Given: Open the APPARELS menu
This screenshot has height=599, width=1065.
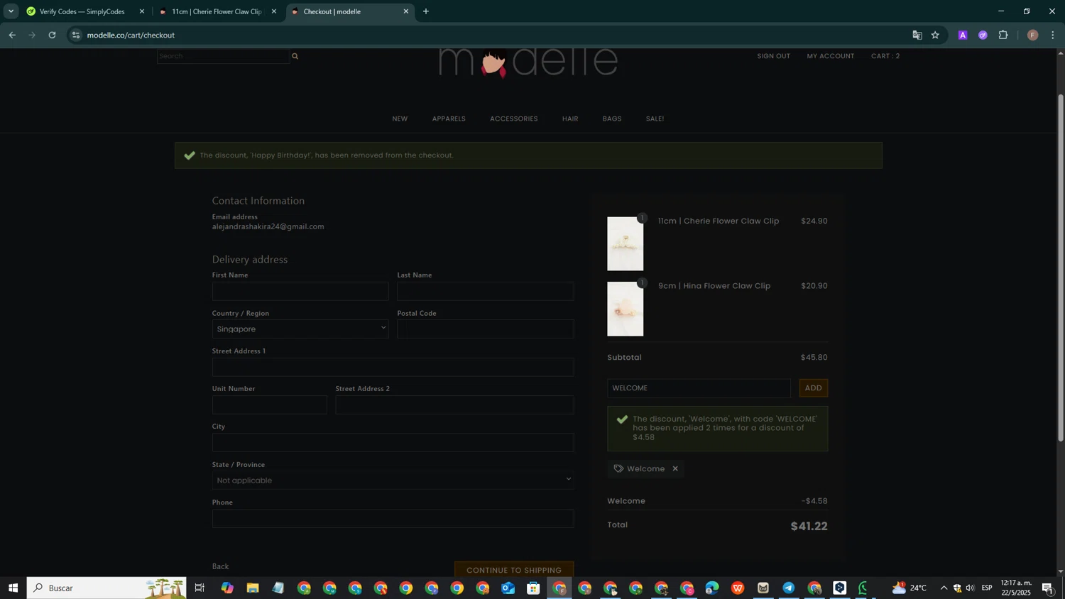Looking at the screenshot, I should point(449,119).
